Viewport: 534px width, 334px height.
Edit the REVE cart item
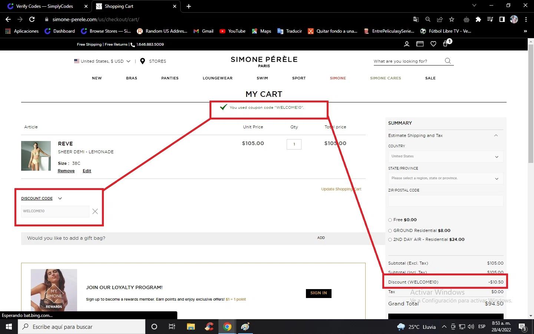coord(87,171)
